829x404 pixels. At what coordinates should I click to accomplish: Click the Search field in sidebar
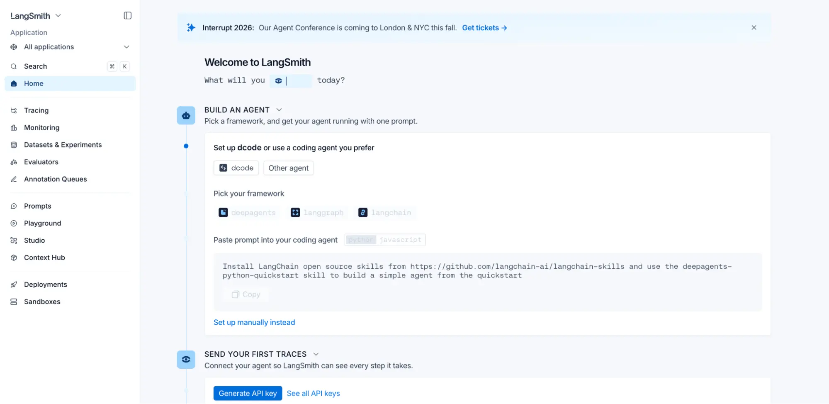[70, 66]
